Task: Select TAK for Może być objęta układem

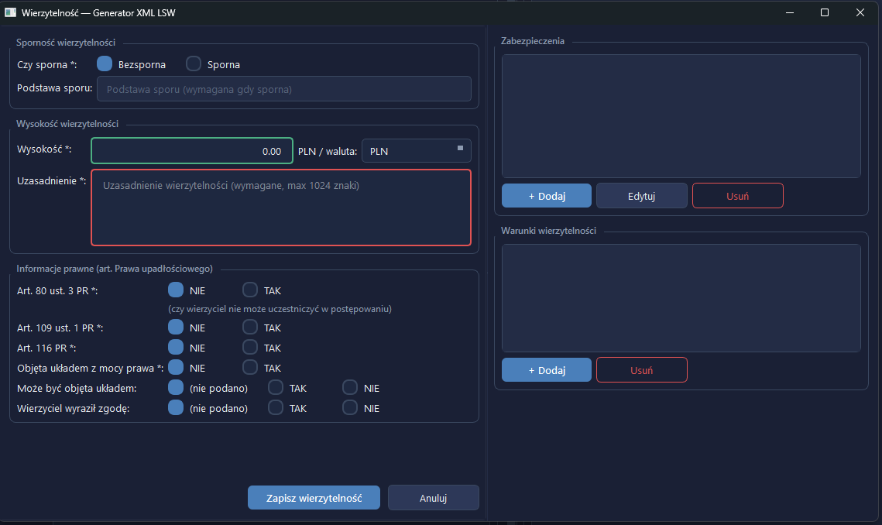Action: point(276,388)
